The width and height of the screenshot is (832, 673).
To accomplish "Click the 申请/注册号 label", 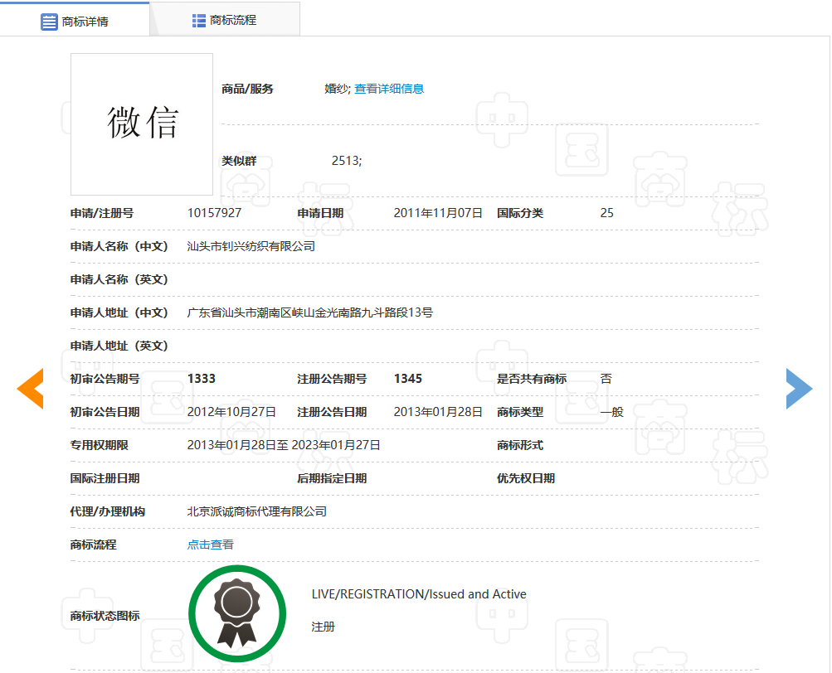I will click(102, 213).
